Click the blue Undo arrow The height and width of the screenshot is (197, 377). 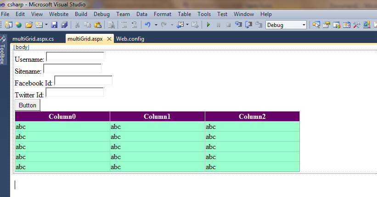click(x=147, y=25)
